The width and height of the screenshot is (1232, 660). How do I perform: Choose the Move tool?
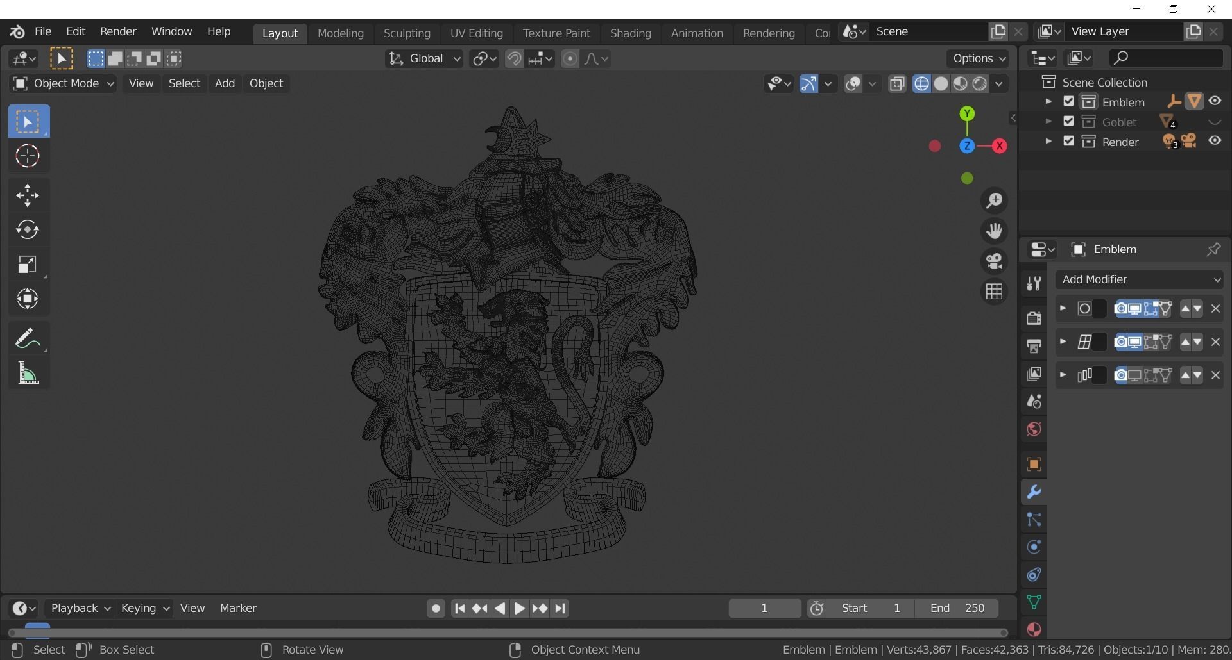28,195
